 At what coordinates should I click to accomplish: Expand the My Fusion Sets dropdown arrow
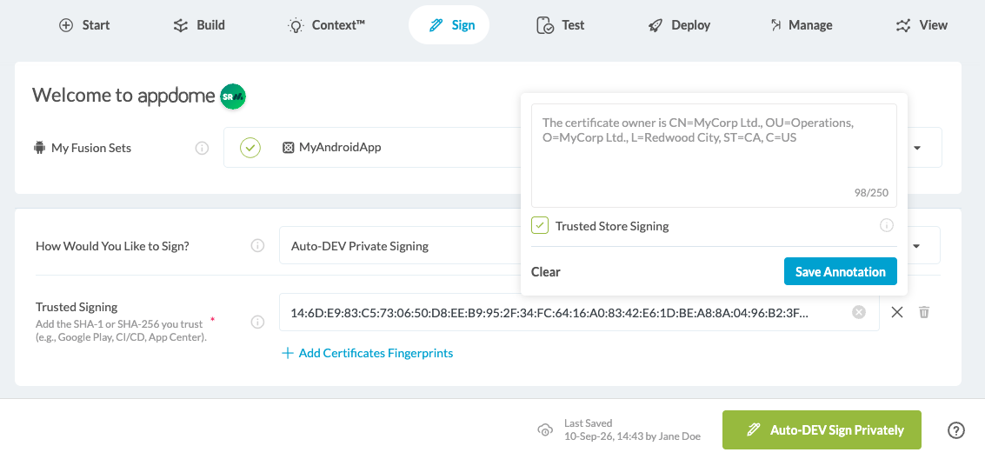coord(916,148)
